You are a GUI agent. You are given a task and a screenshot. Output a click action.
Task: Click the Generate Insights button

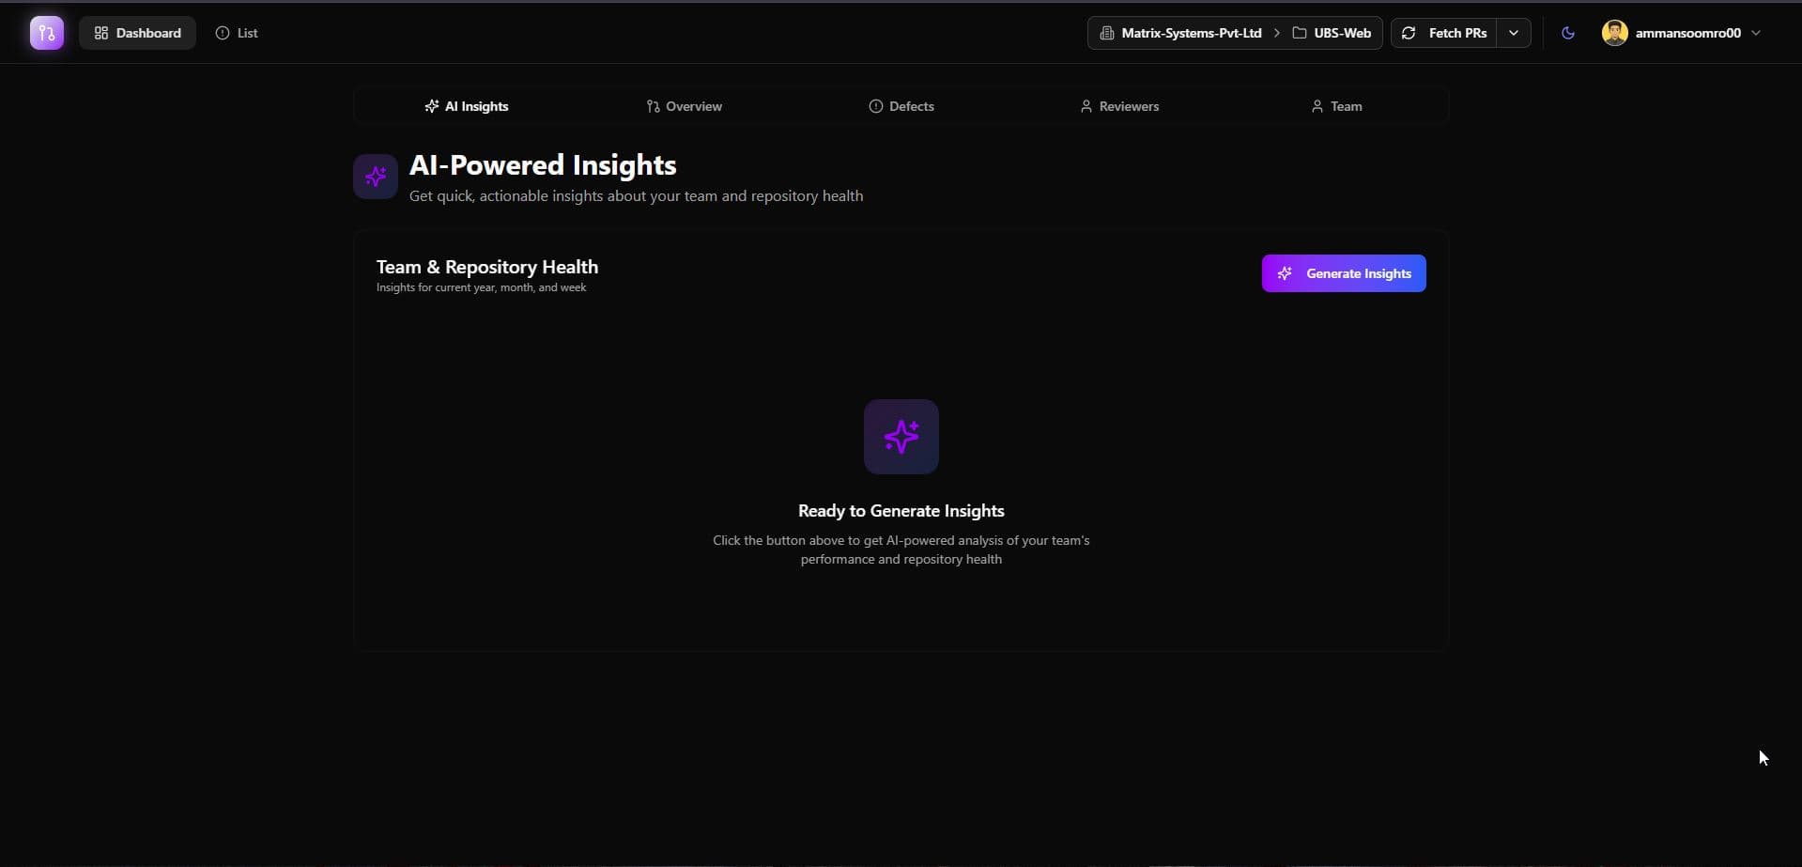pos(1344,273)
